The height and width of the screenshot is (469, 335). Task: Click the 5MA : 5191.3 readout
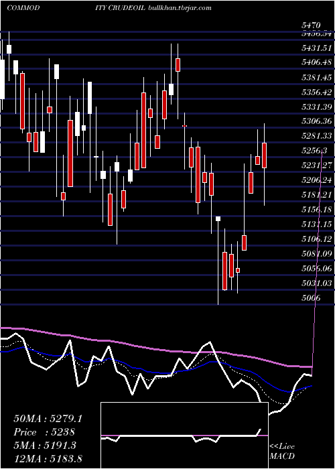pyautogui.click(x=45, y=446)
